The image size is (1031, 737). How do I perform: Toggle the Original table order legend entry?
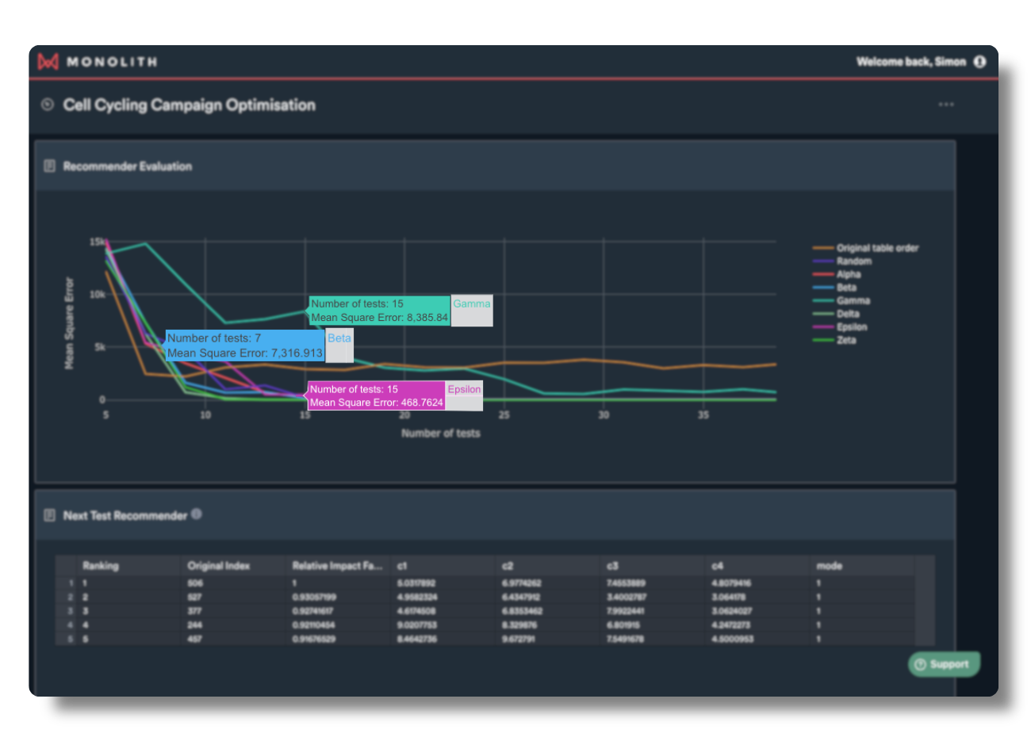click(866, 248)
